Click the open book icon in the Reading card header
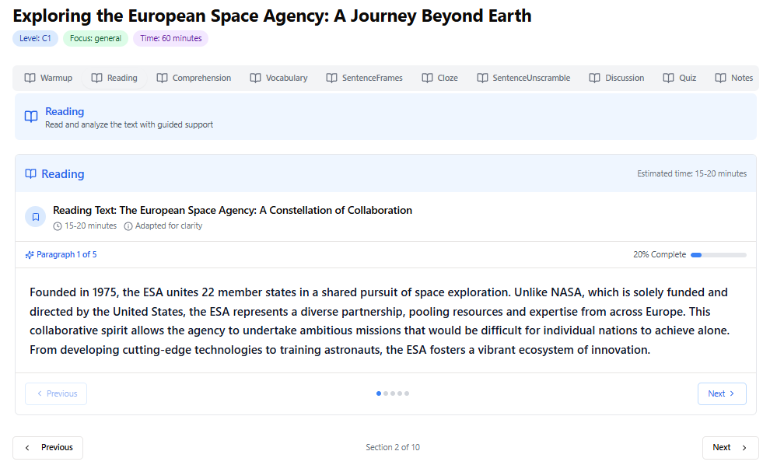 click(31, 174)
